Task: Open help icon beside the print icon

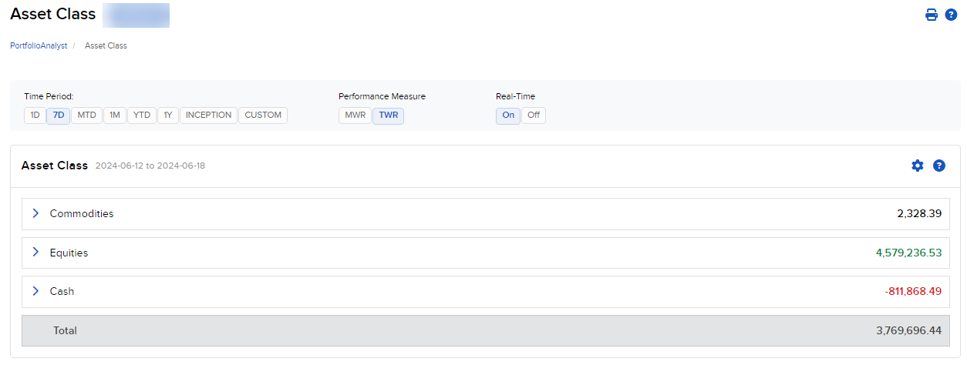Action: point(951,15)
